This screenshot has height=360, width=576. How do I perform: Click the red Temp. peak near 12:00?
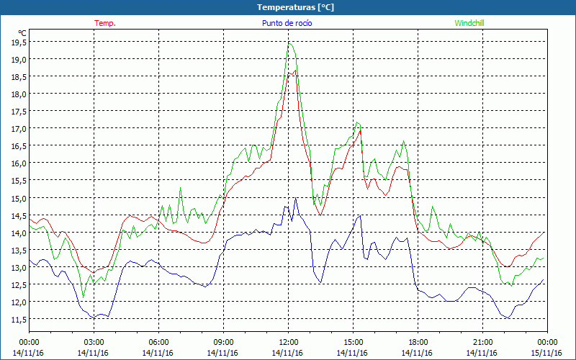(295, 71)
